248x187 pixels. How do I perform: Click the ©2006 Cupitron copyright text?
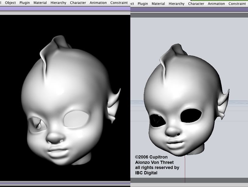click(151, 157)
